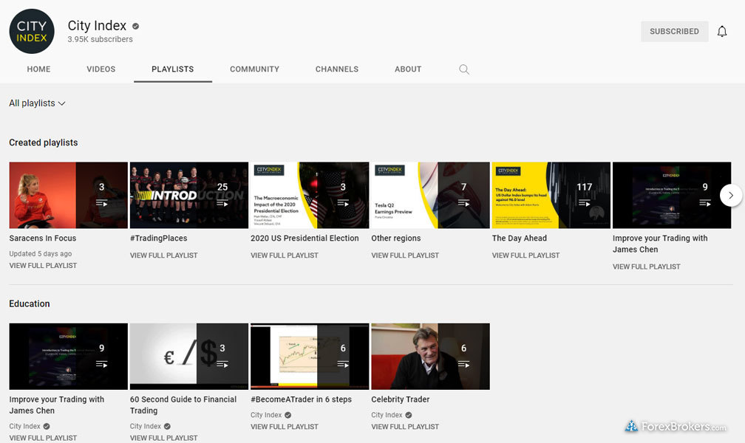Click the Other regions playlist title
This screenshot has height=443, width=745.
click(396, 238)
